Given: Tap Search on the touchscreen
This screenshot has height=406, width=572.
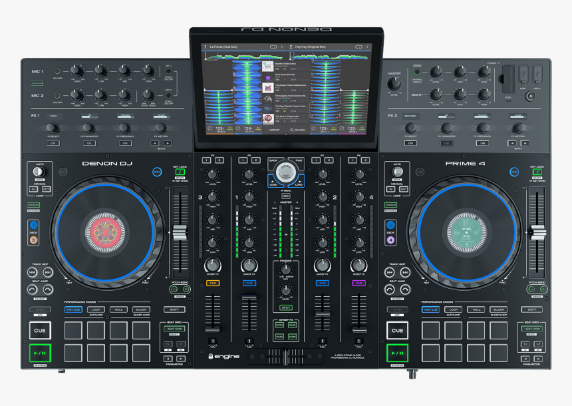Looking at the screenshot, I should coord(298,130).
